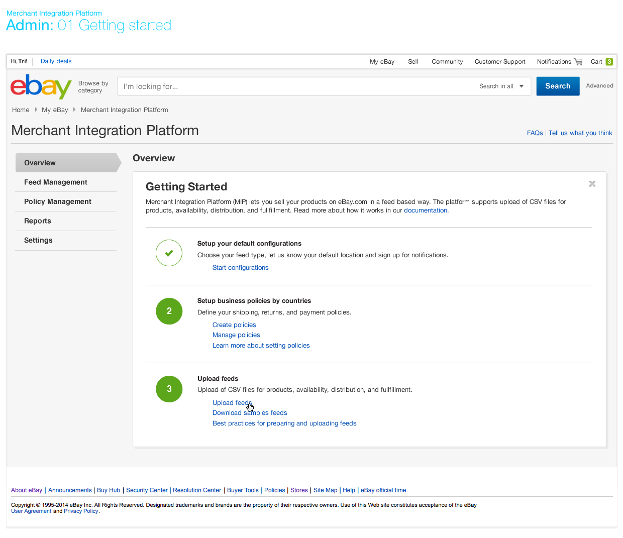This screenshot has height=538, width=623.
Task: Click the I'm looking for search field
Action: tap(296, 86)
